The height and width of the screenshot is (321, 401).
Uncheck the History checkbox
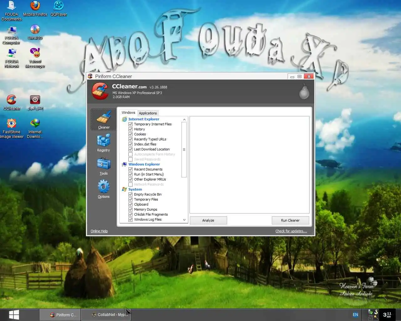(x=130, y=129)
